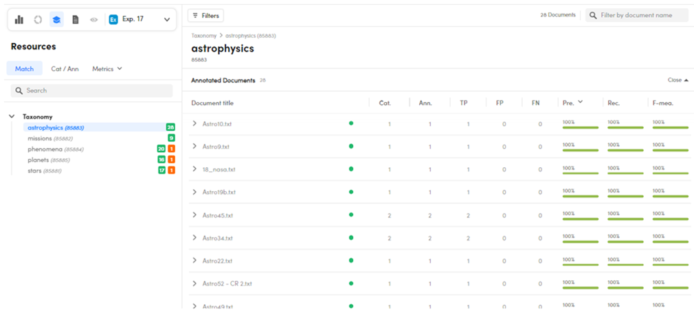
Task: Expand the Astro10.txt document row
Action: pos(194,124)
